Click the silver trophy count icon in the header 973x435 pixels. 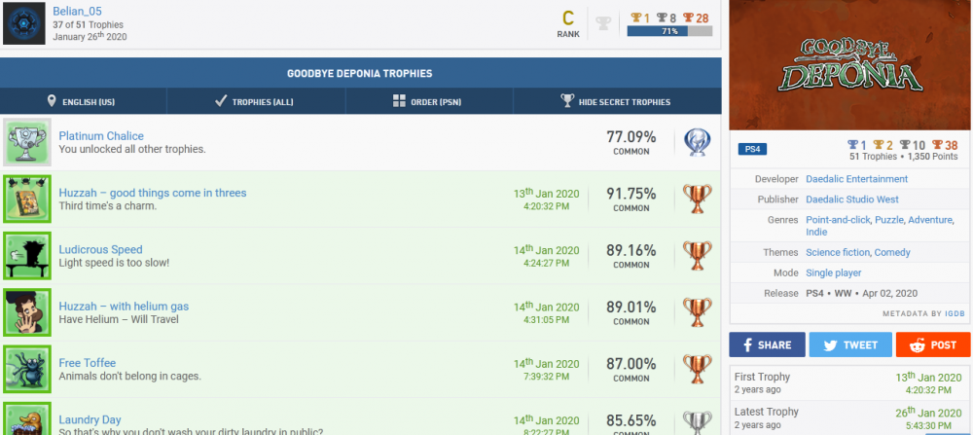coord(662,18)
